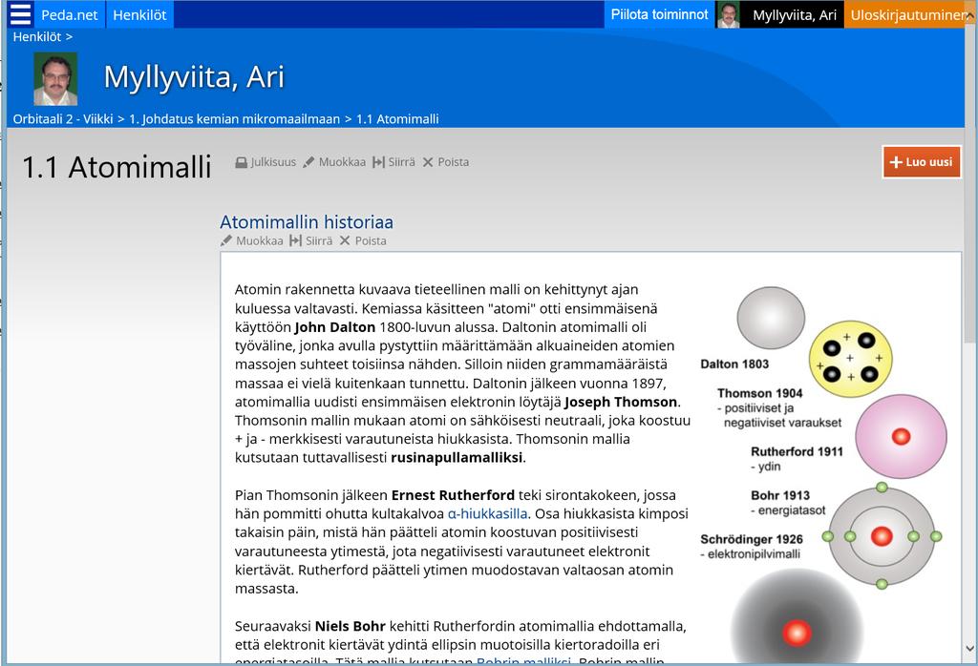978x666 pixels.
Task: Open the Peda.net home link
Action: (x=69, y=15)
